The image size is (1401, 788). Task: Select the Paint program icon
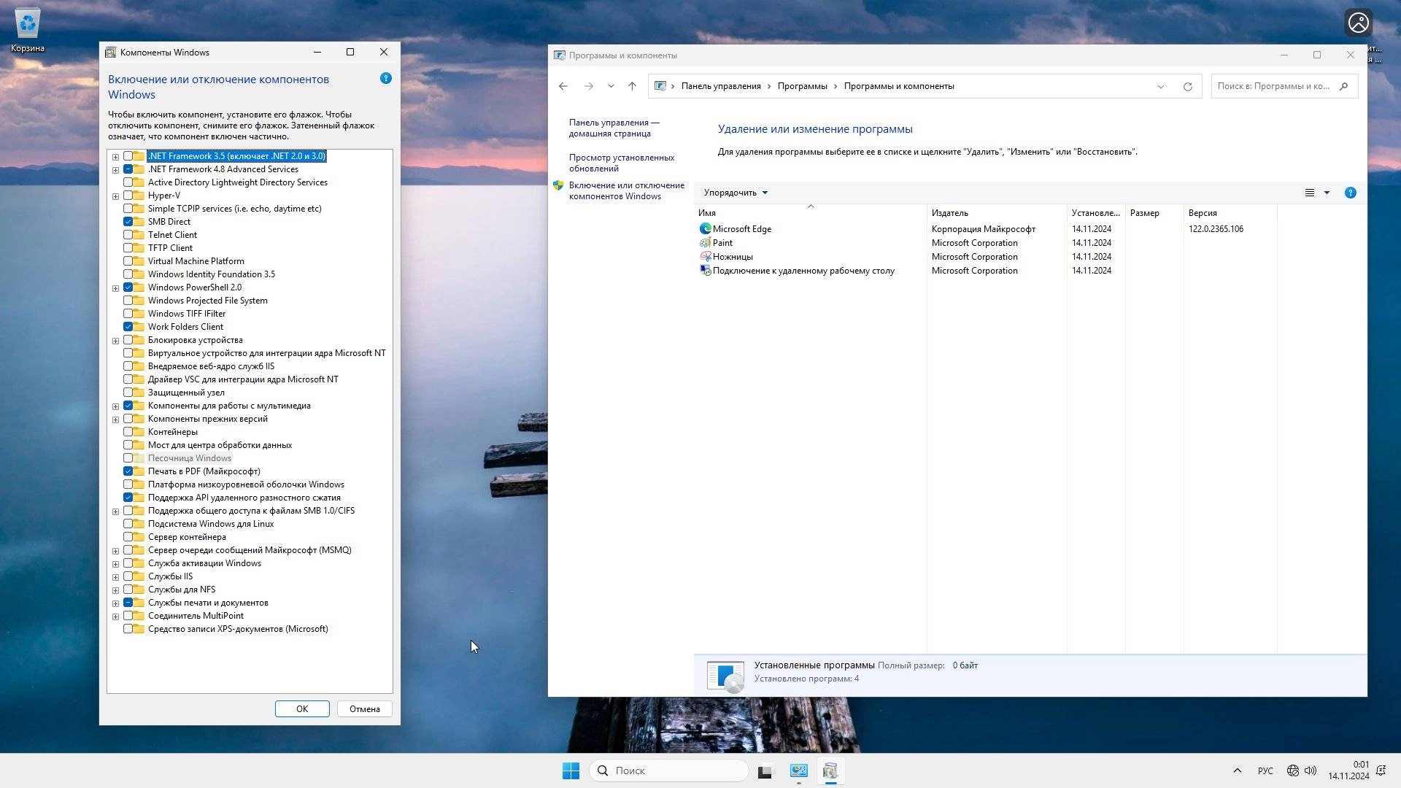(705, 242)
